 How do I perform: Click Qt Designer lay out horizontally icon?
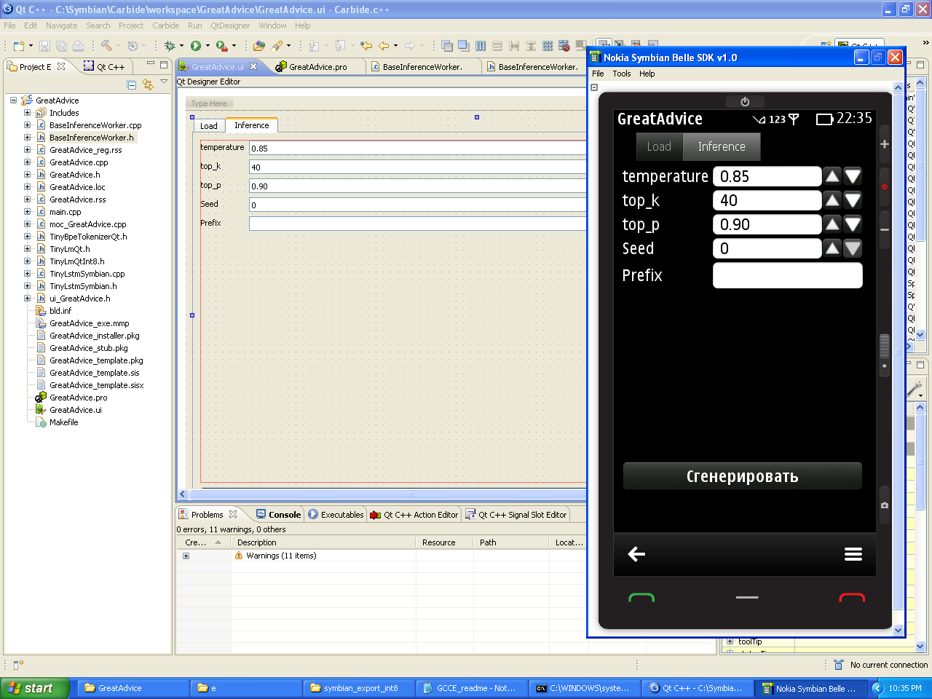pos(481,46)
